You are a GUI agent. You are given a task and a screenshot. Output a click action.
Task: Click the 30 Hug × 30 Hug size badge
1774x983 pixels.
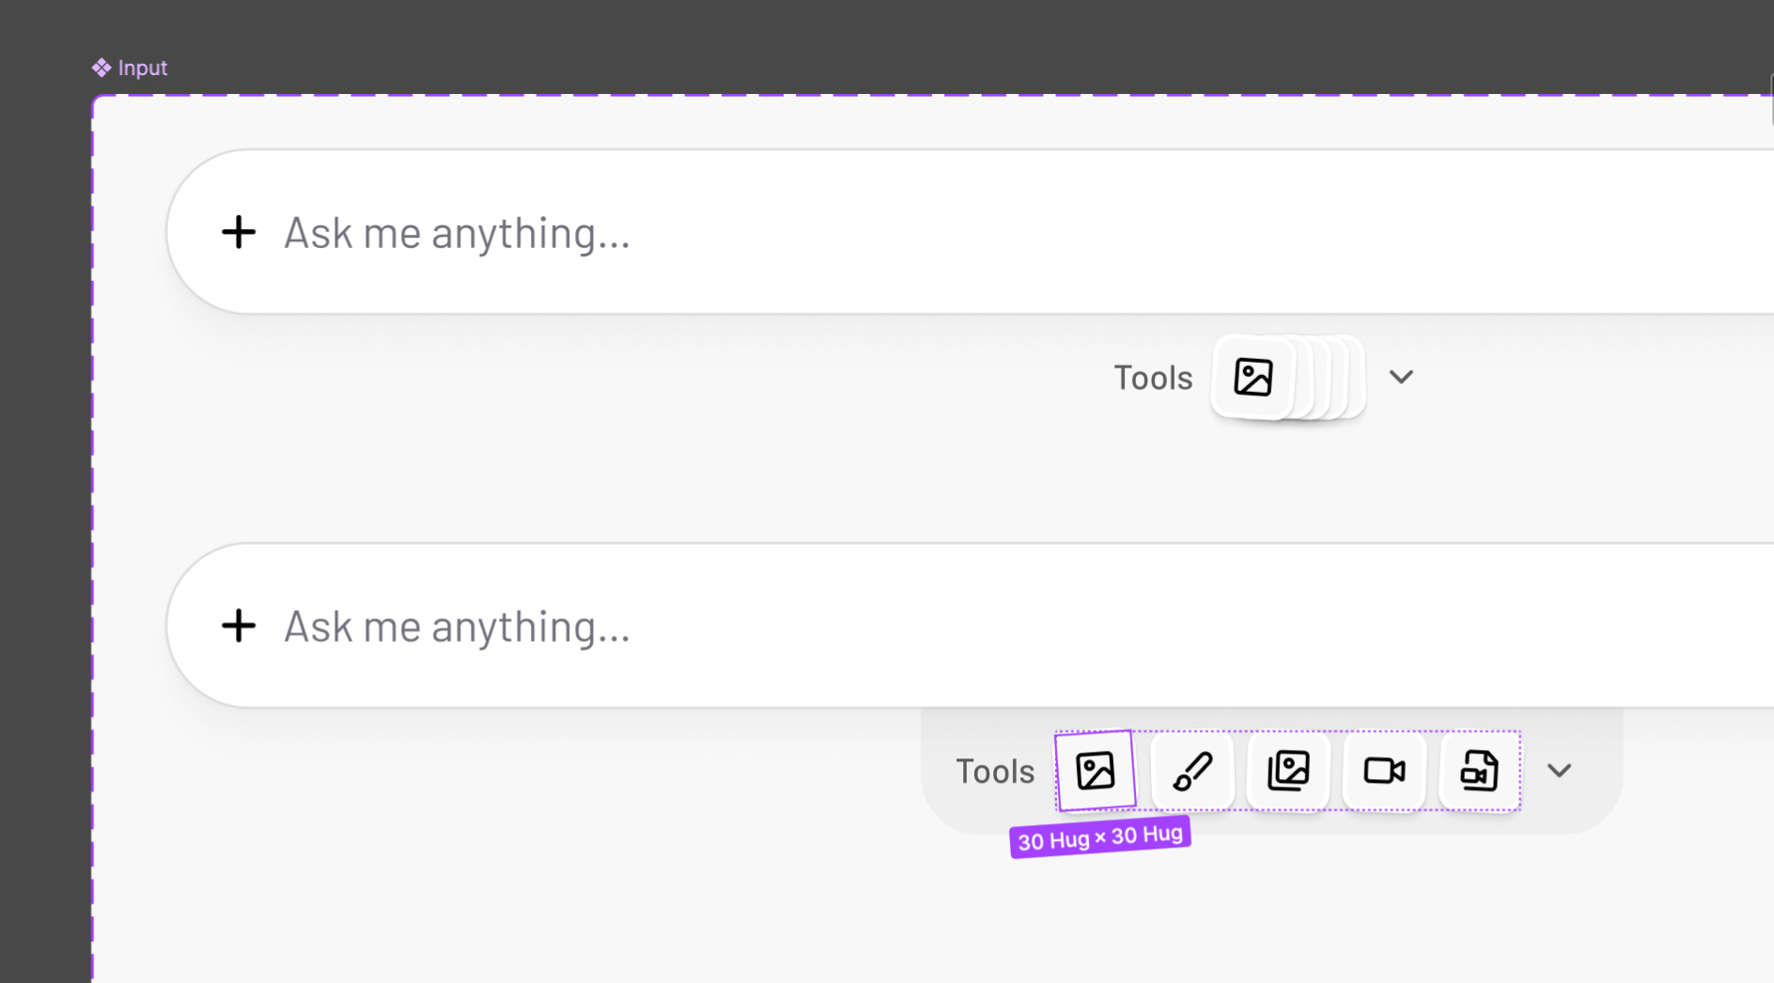[x=1100, y=836]
